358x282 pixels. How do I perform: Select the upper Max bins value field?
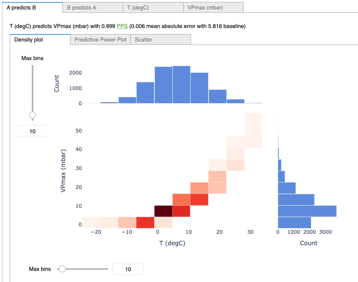click(x=32, y=131)
